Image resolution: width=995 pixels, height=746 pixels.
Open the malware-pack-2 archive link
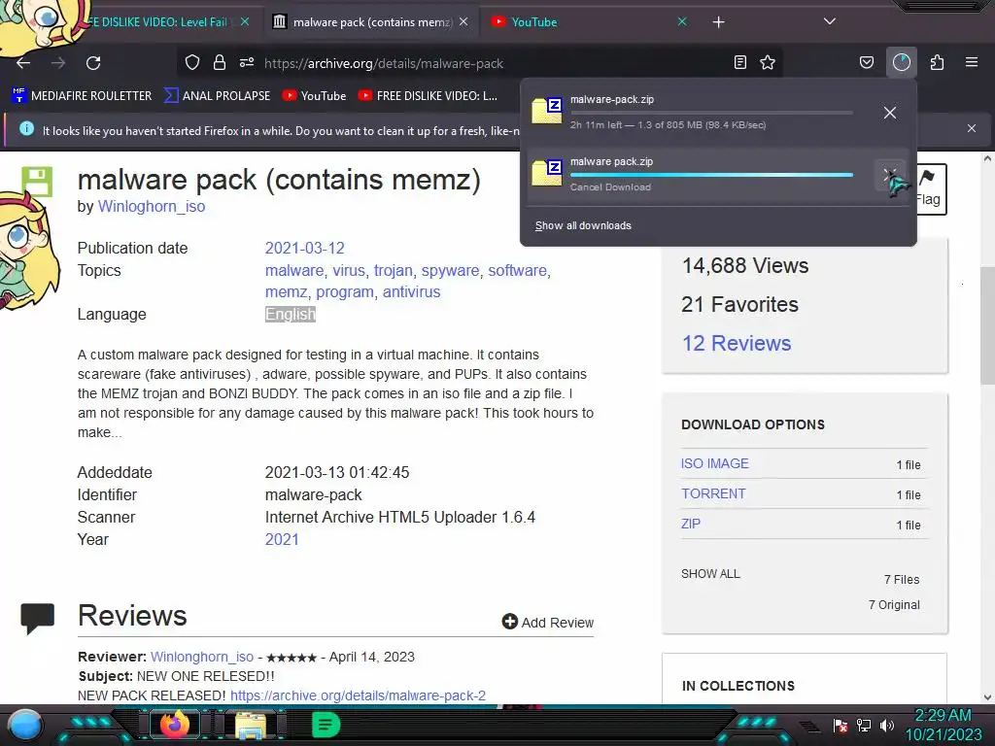click(358, 695)
